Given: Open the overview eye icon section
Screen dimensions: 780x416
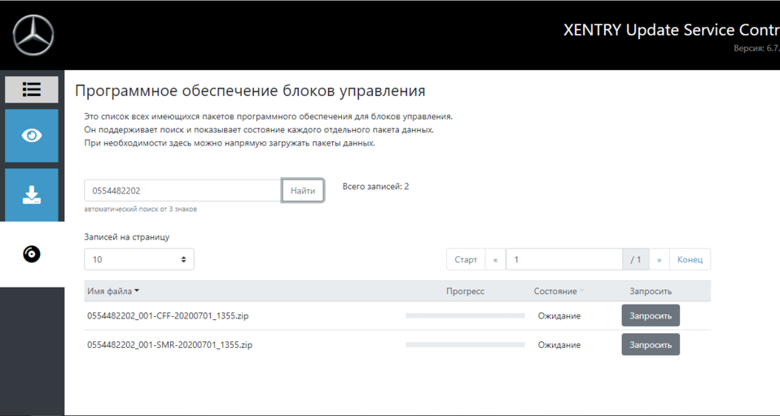Looking at the screenshot, I should pyautogui.click(x=31, y=136).
